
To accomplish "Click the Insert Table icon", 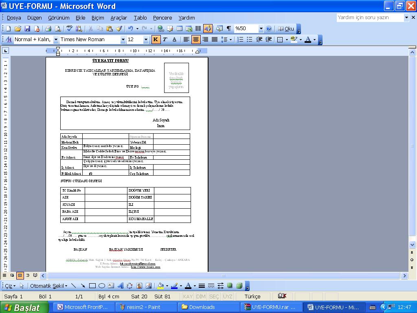I will pos(180,29).
